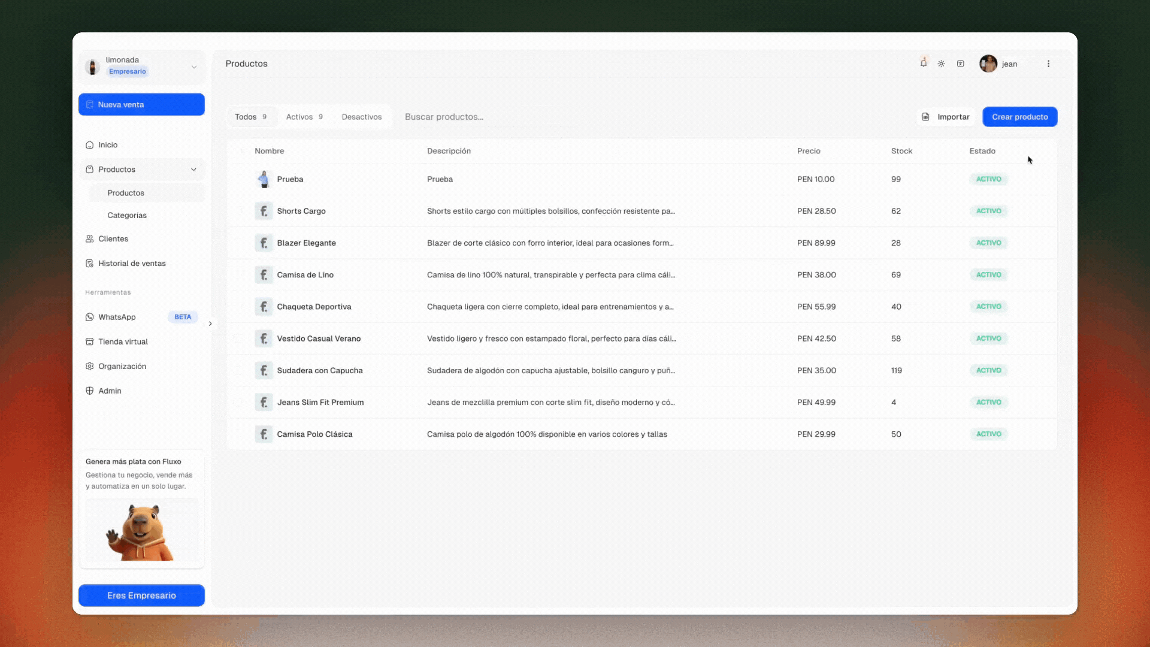Click the Crear producto button
This screenshot has height=647, width=1150.
pos(1019,117)
